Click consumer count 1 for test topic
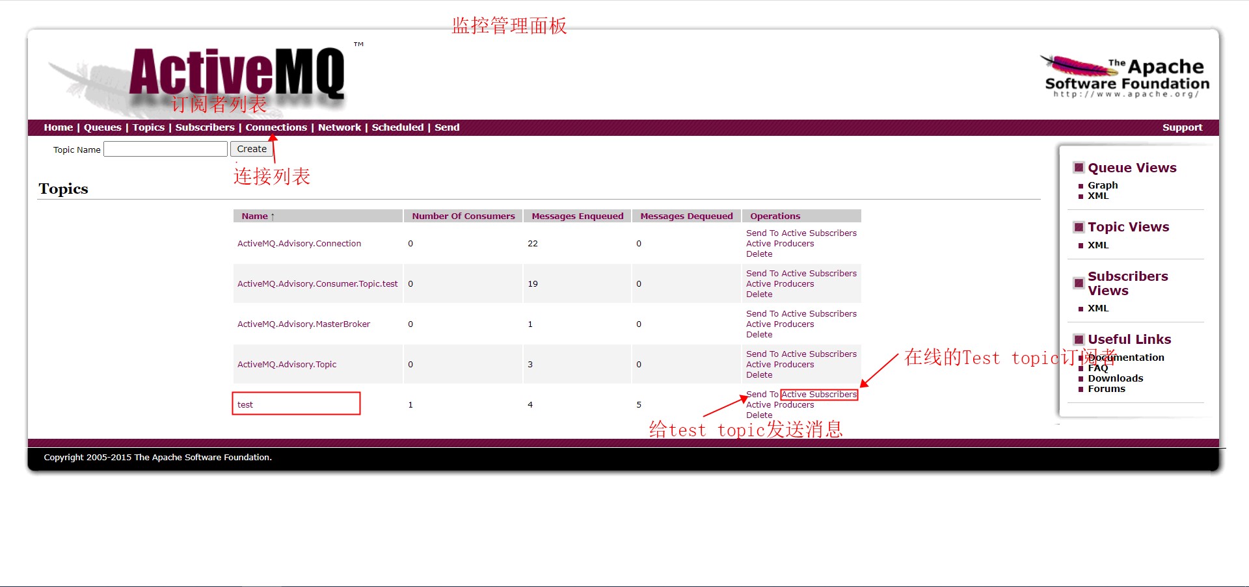The width and height of the screenshot is (1249, 587). 410,404
